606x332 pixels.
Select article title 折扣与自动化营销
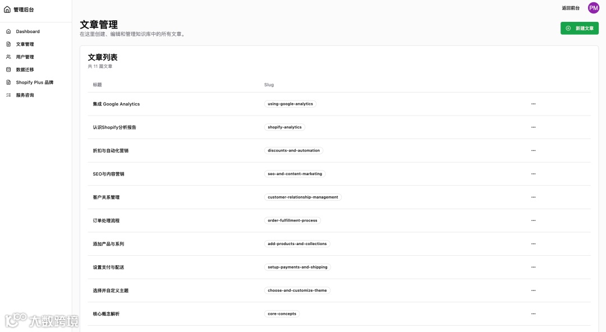pos(111,150)
